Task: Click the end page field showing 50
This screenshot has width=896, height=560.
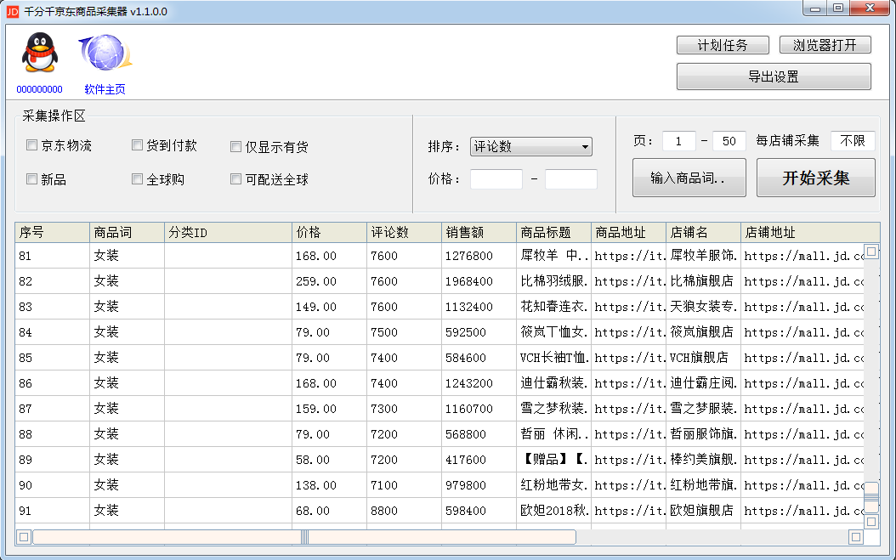Action: (729, 141)
